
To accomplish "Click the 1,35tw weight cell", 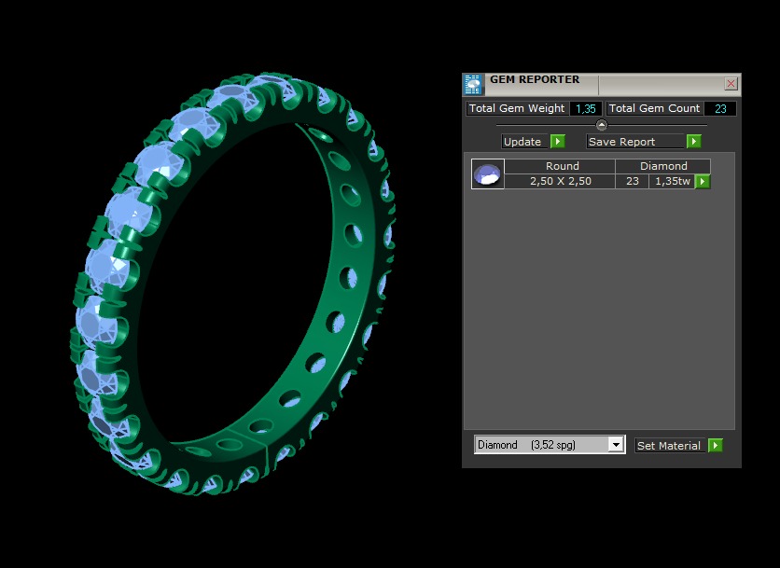I will click(672, 182).
